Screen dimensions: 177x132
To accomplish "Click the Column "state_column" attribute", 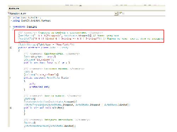I will point(41,75).
